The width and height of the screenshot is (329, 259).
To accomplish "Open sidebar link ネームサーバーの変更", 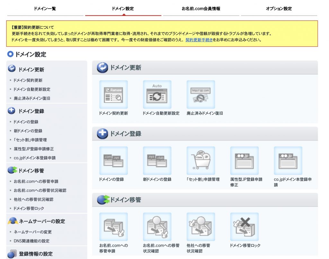I will tap(32, 232).
